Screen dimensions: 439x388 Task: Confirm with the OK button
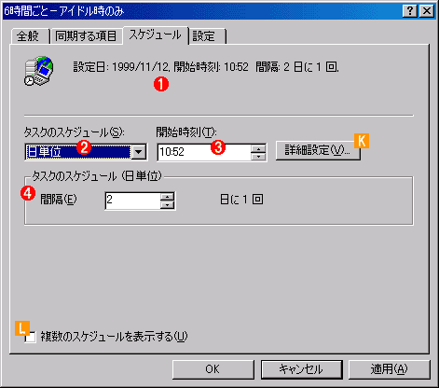[213, 369]
